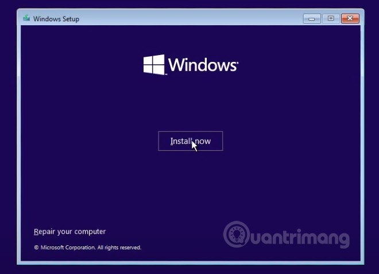The height and width of the screenshot is (274, 379).
Task: Click empty title bar area beside Windows Setup
Action: [189, 18]
